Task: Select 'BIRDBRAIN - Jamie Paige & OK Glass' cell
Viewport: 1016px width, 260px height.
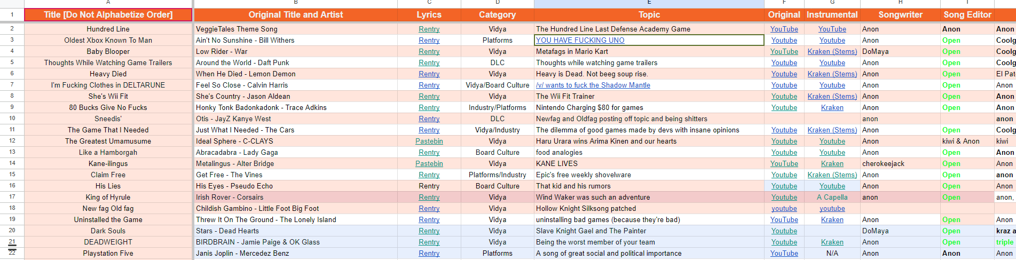Action: (295, 242)
